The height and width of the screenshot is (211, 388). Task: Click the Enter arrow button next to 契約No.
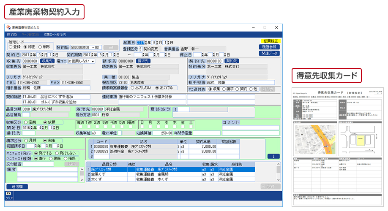click(x=111, y=47)
